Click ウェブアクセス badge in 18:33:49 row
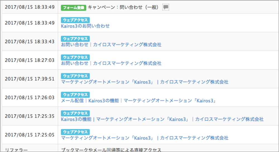279x152 pixels. [x=75, y=20]
